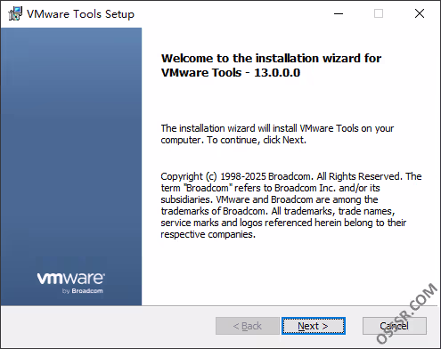Cancel the VMware Tools installation
The image size is (441, 349).
point(395,326)
